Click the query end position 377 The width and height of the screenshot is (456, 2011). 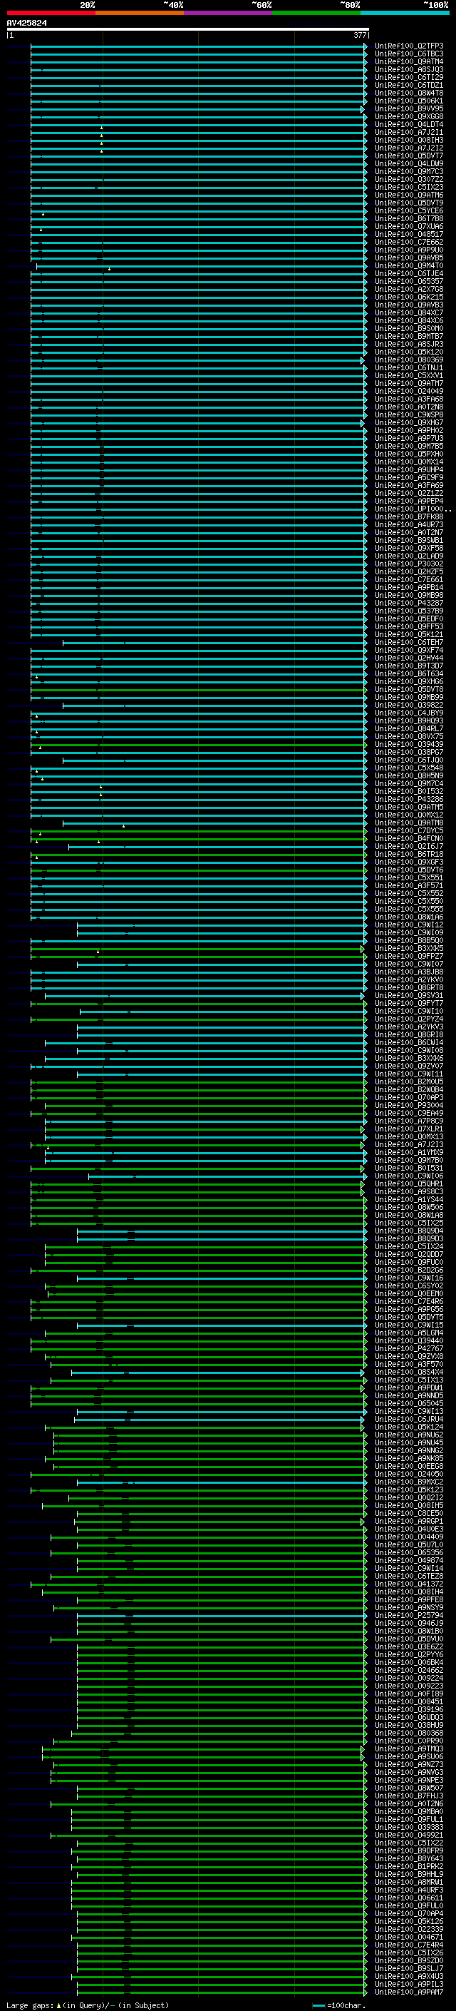pyautogui.click(x=360, y=35)
